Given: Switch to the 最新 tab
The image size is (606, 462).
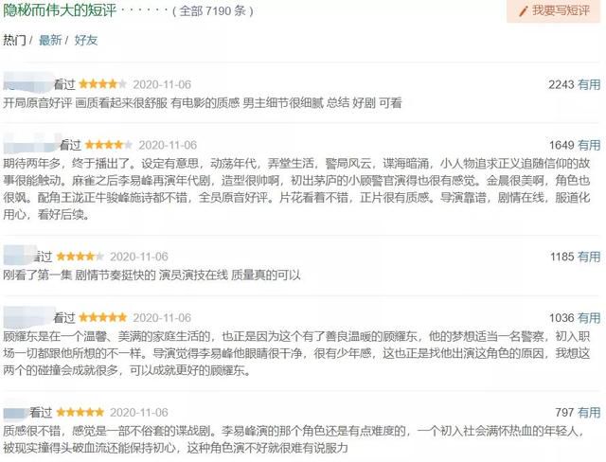Looking at the screenshot, I should tap(50, 40).
